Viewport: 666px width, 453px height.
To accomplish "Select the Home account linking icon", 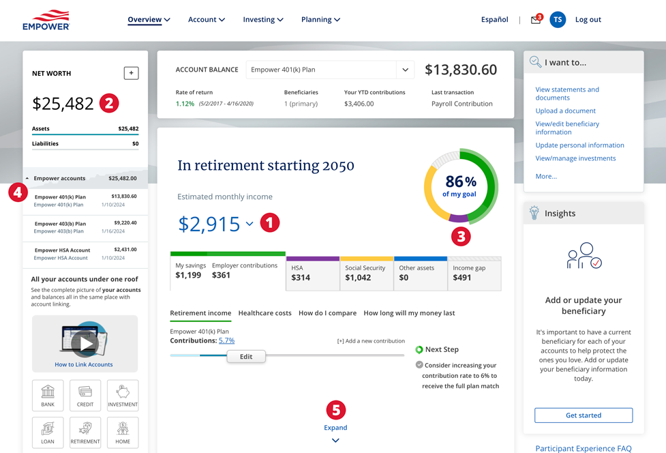I will coord(123,433).
